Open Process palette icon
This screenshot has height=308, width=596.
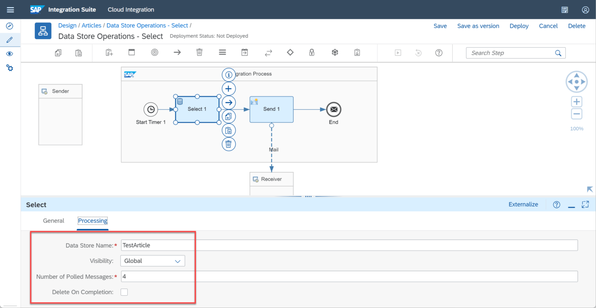pyautogui.click(x=132, y=53)
